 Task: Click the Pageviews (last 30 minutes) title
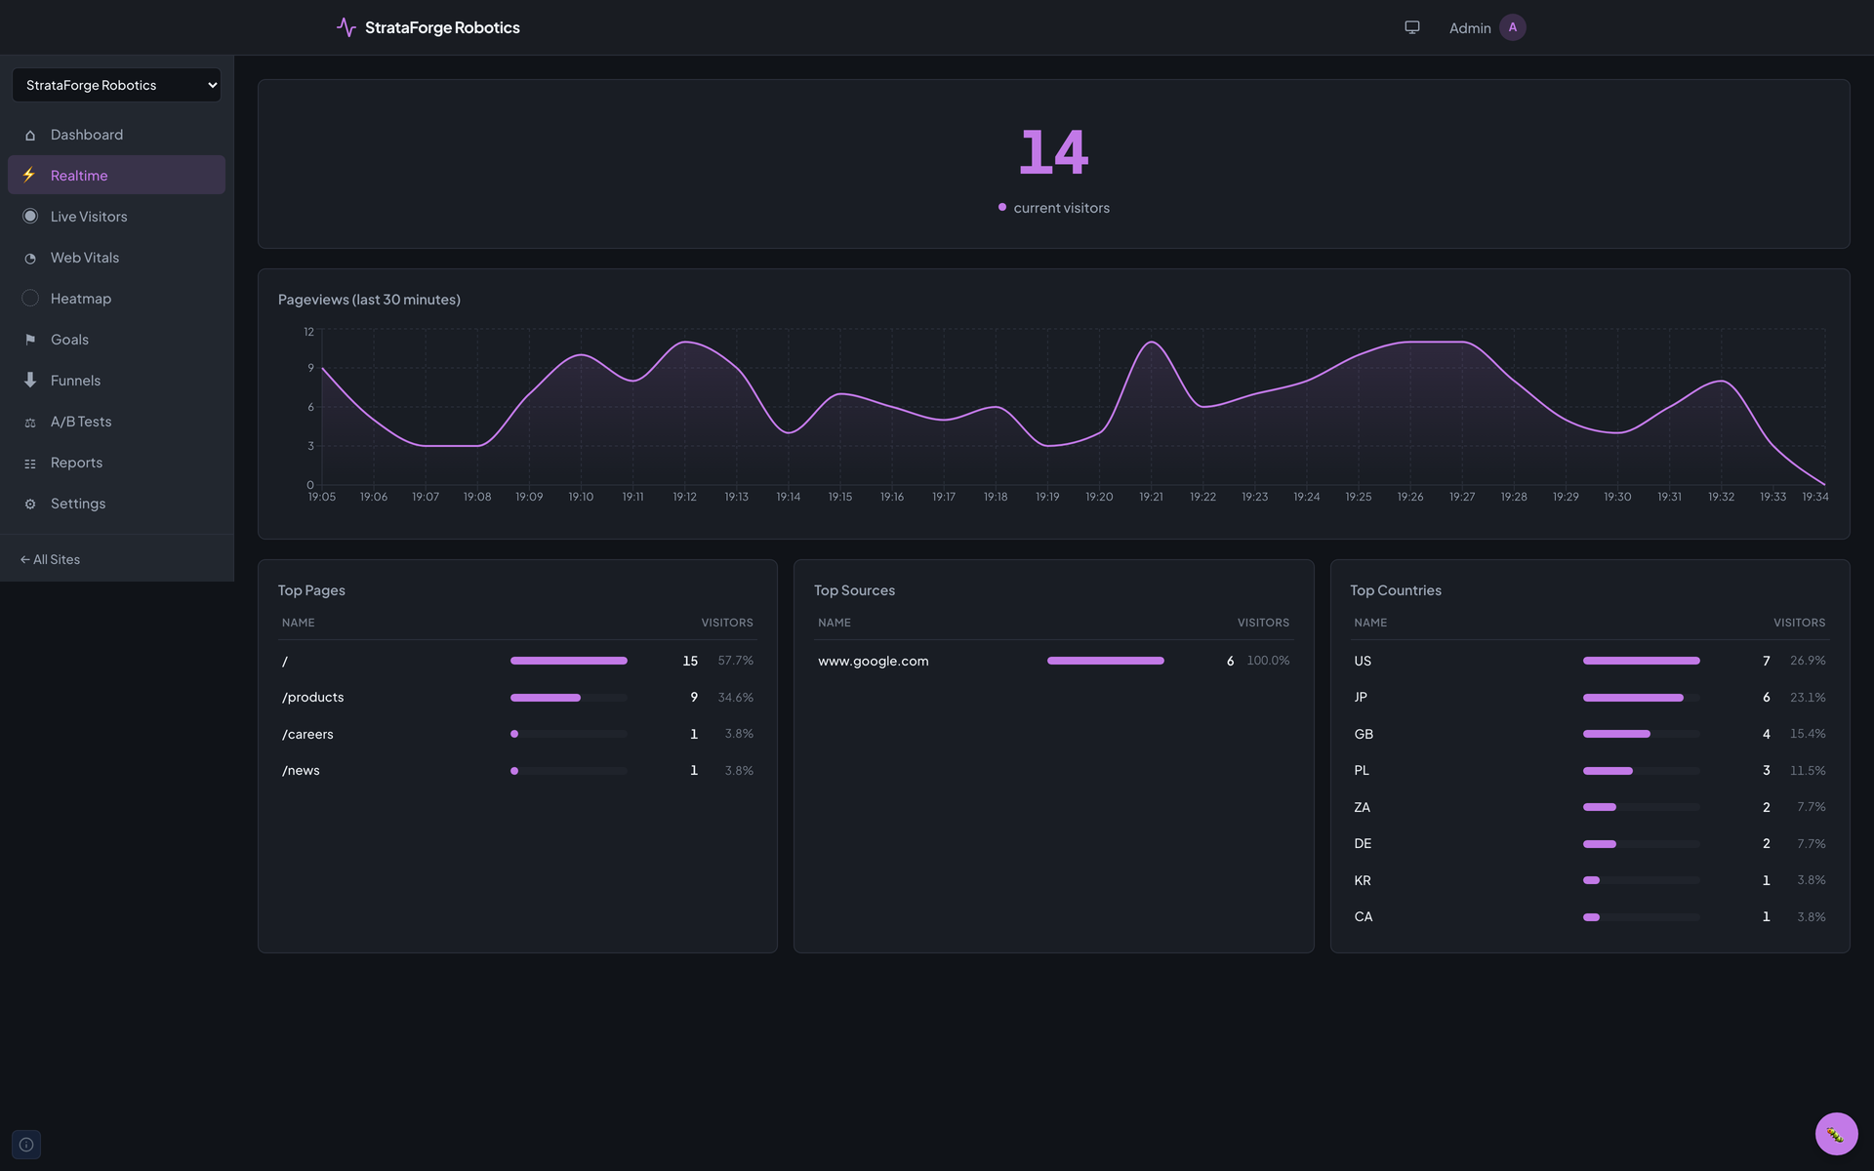pos(369,300)
